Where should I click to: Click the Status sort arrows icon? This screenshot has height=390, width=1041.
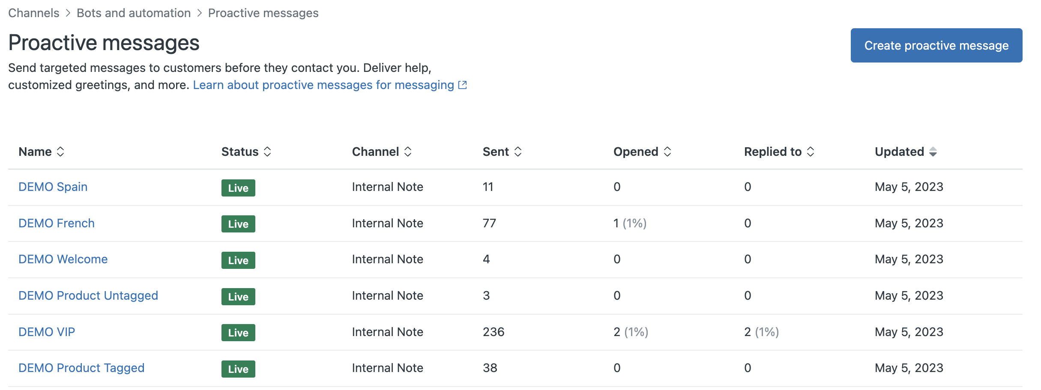pos(267,152)
